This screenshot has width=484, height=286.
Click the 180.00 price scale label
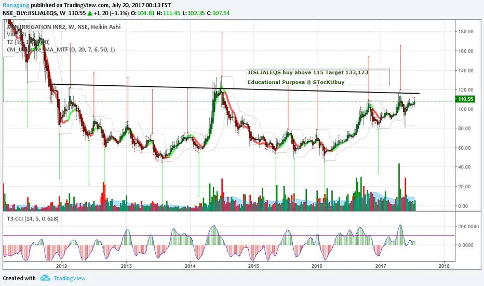[466, 32]
